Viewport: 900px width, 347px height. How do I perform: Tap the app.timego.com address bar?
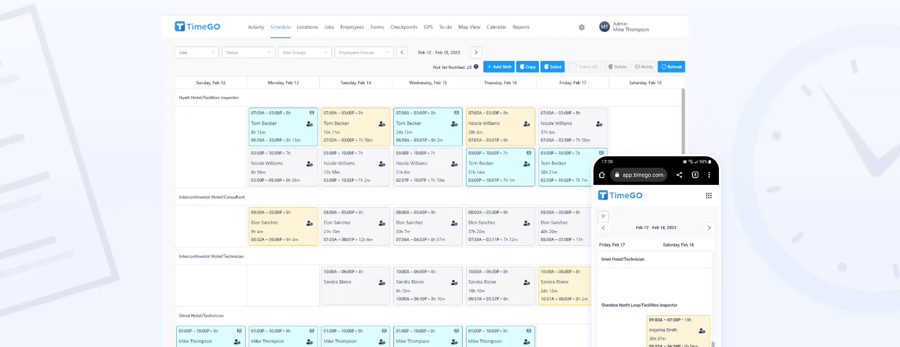pos(638,175)
